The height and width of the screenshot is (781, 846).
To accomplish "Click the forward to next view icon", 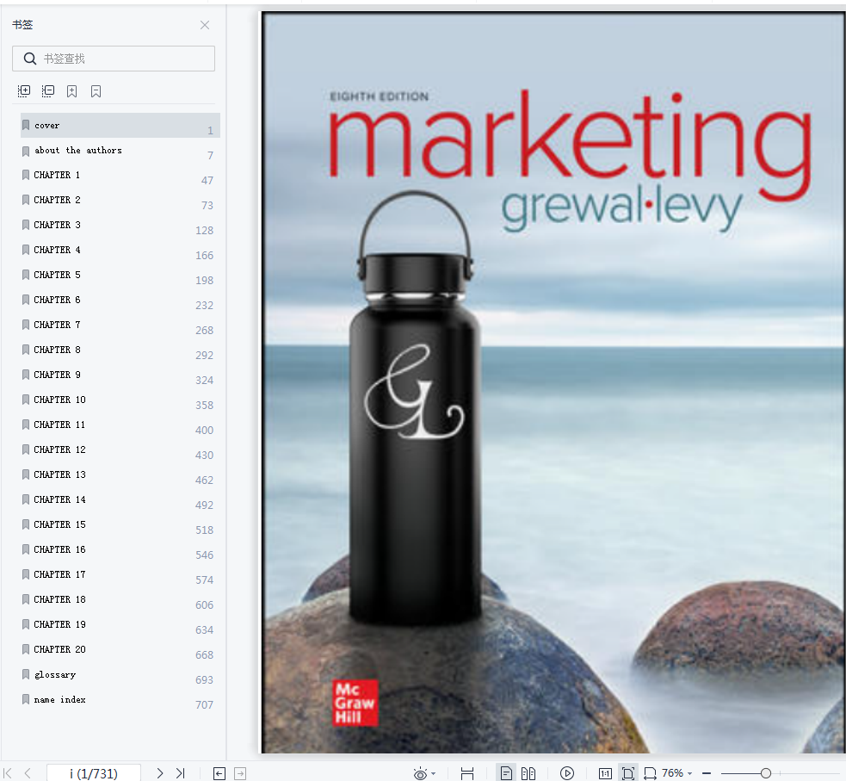I will (240, 773).
